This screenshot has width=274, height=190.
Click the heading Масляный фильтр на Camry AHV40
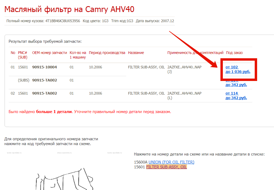pyautogui.click(x=69, y=10)
